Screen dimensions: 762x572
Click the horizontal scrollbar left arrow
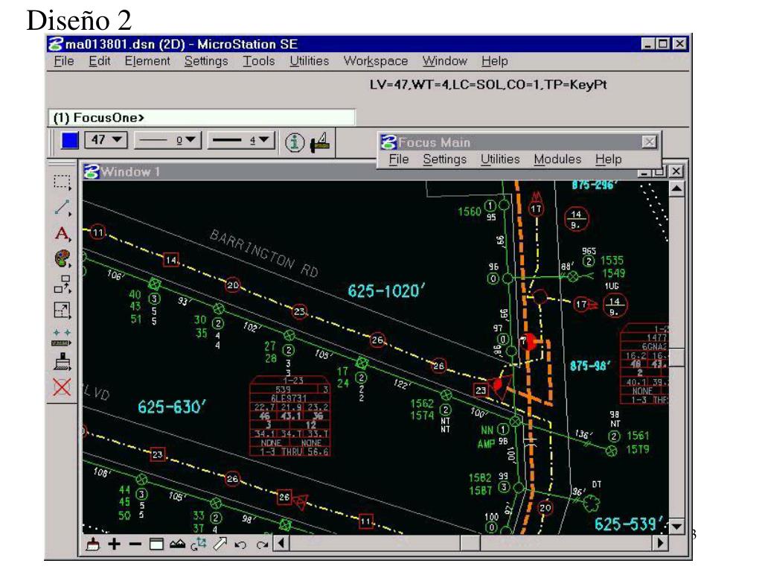281,543
